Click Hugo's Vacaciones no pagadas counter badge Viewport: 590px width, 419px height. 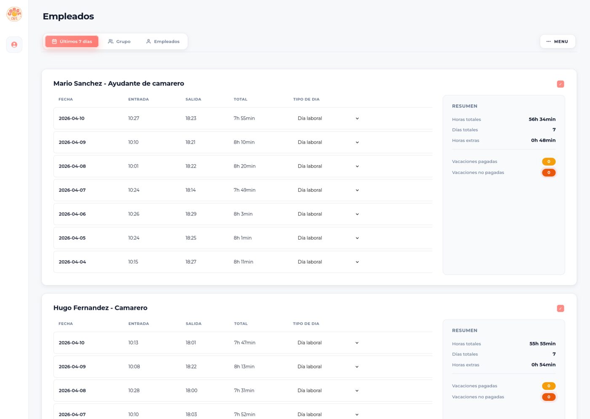pyautogui.click(x=549, y=397)
